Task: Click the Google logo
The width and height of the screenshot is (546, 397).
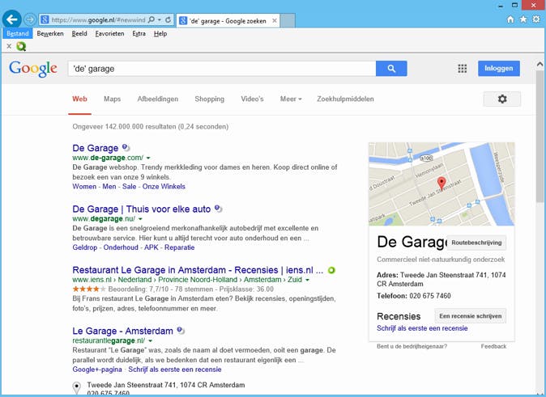Action: click(33, 69)
